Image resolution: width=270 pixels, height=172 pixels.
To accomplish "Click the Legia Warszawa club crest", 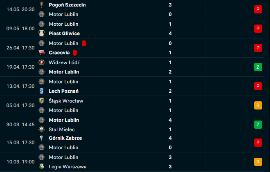I will tap(41, 167).
